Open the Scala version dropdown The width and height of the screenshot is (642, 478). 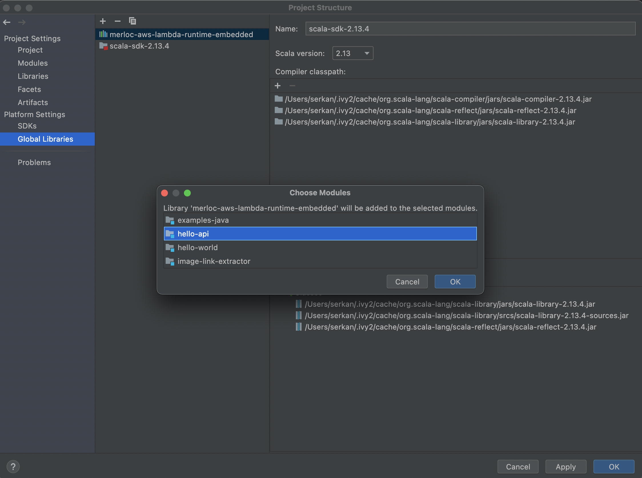pyautogui.click(x=352, y=53)
